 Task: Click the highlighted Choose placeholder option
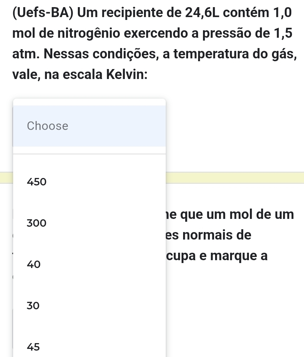pos(48,126)
